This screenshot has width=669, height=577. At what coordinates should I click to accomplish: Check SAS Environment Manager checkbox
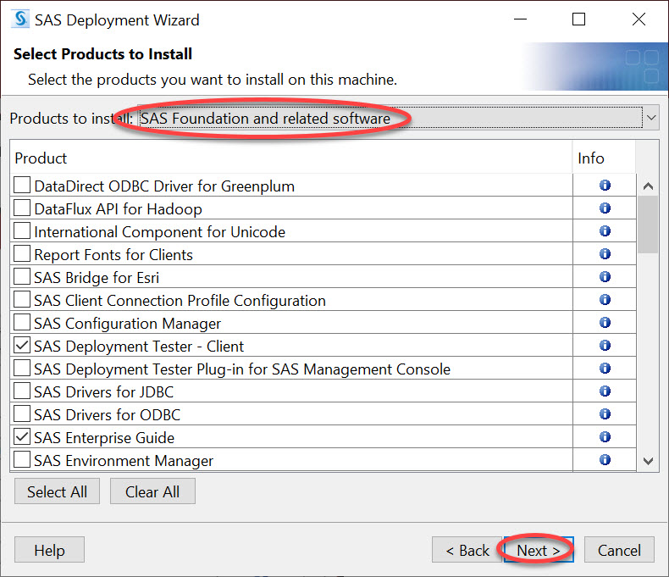22,459
